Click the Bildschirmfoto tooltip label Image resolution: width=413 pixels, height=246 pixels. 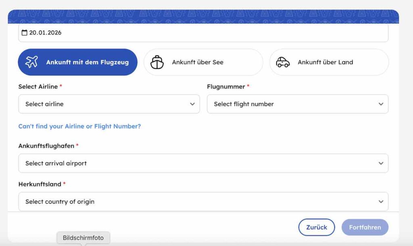click(83, 238)
